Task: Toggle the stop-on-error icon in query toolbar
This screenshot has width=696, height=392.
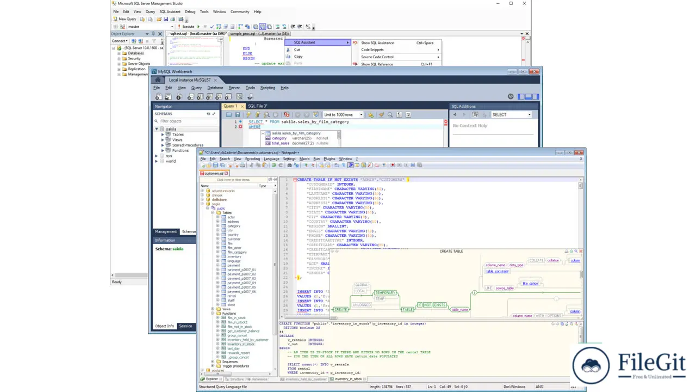Action: 287,114
